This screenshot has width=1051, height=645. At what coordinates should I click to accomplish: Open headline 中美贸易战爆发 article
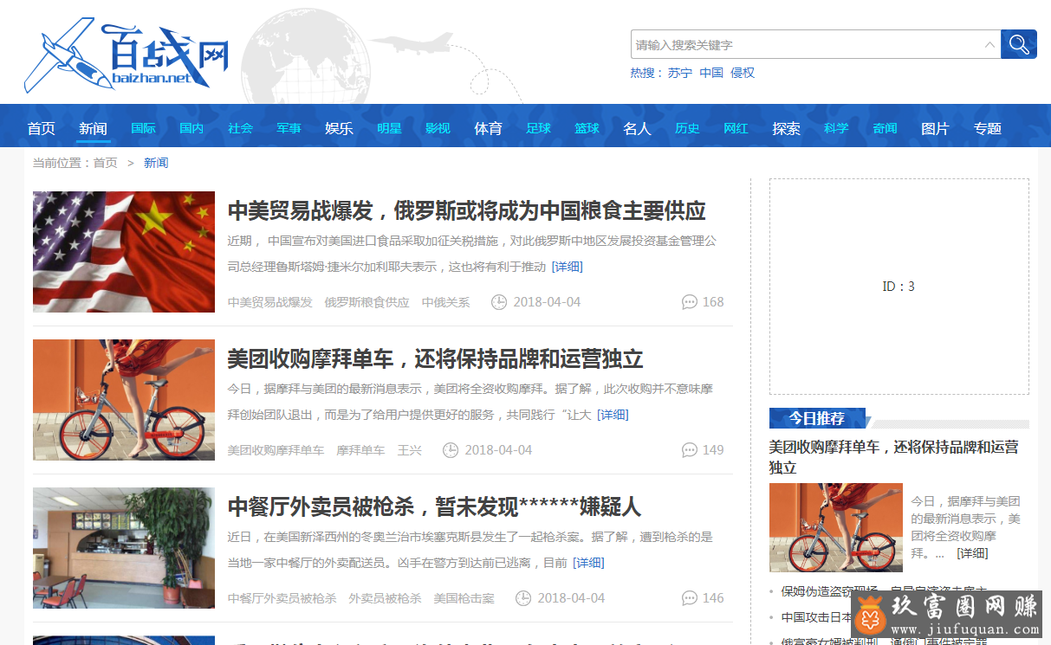pos(466,210)
